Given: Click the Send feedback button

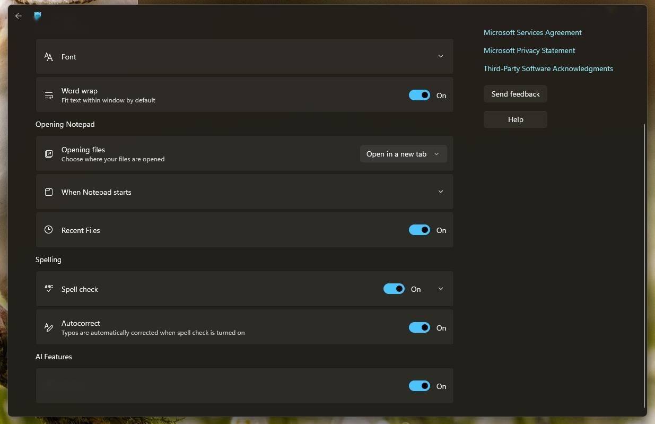Looking at the screenshot, I should click(516, 94).
